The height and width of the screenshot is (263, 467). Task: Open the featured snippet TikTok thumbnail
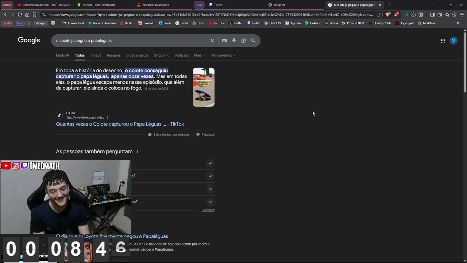click(204, 87)
